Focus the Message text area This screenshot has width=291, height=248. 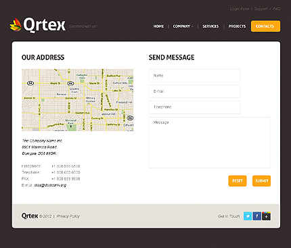(x=210, y=143)
